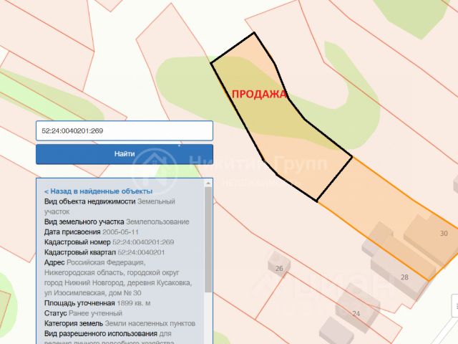The image size is (458, 344).
Task: Click cadastral quarter value 52:24:0040201
Action: pyautogui.click(x=141, y=252)
